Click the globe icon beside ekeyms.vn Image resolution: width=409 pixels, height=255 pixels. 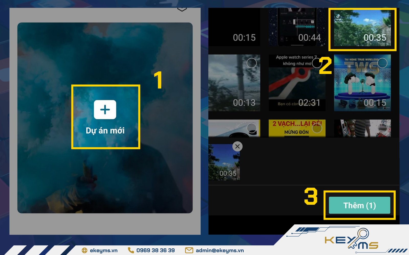[x=84, y=250]
